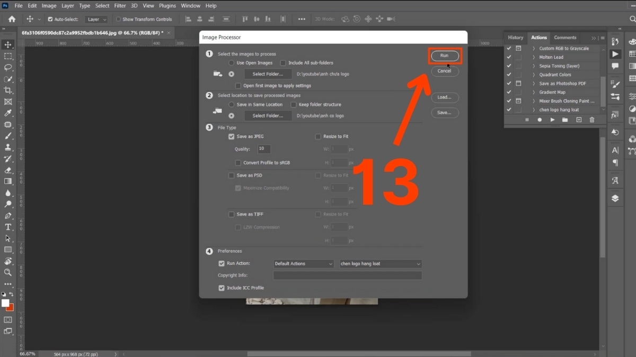This screenshot has width=636, height=357.
Task: Enable Keep folder structure checkbox
Action: pyautogui.click(x=293, y=105)
